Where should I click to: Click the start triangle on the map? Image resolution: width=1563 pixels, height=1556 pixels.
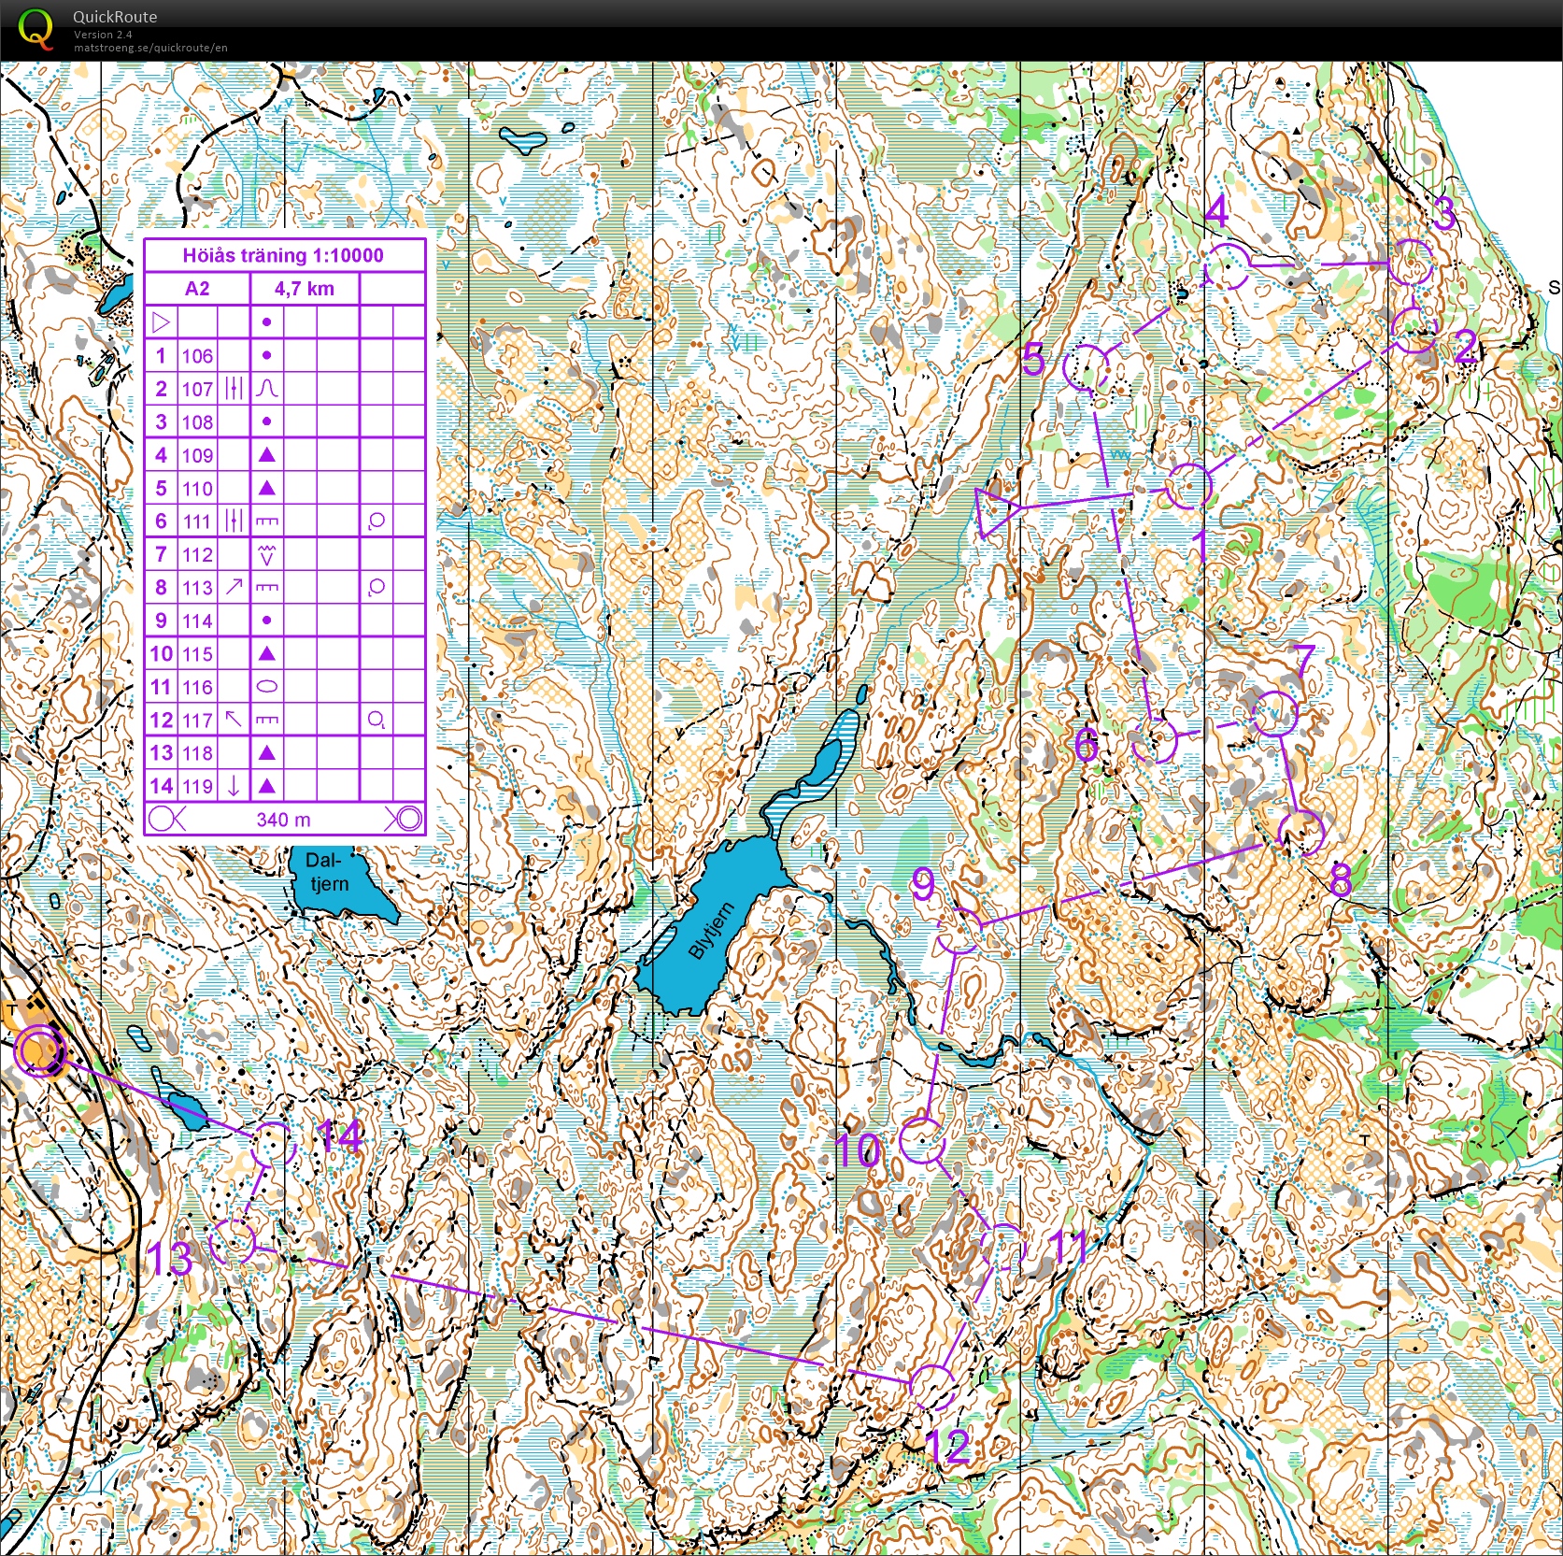coord(996,510)
